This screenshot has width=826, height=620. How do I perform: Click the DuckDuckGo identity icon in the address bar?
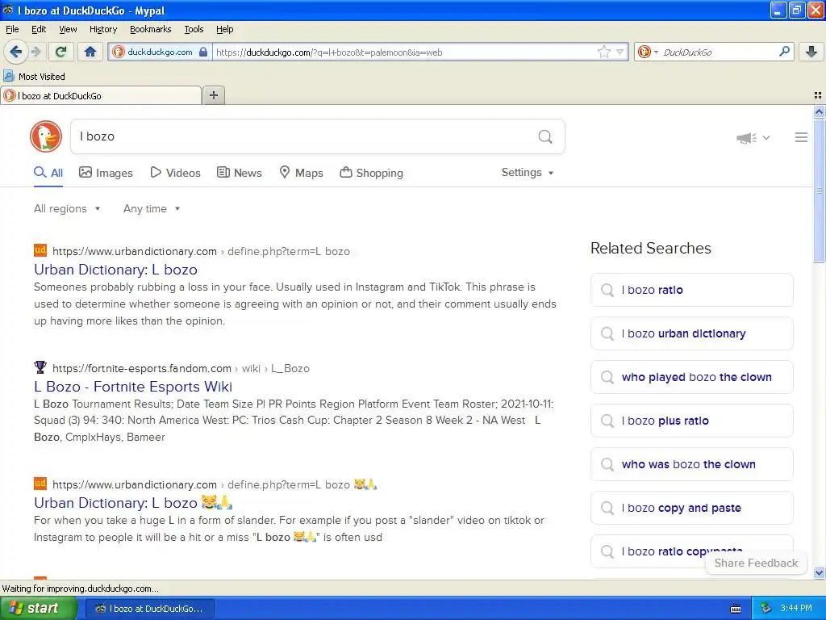[119, 52]
